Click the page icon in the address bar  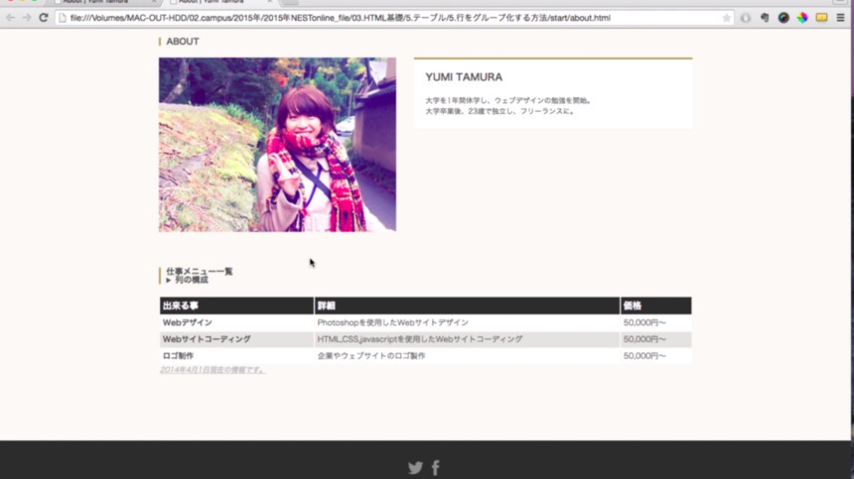(63, 18)
